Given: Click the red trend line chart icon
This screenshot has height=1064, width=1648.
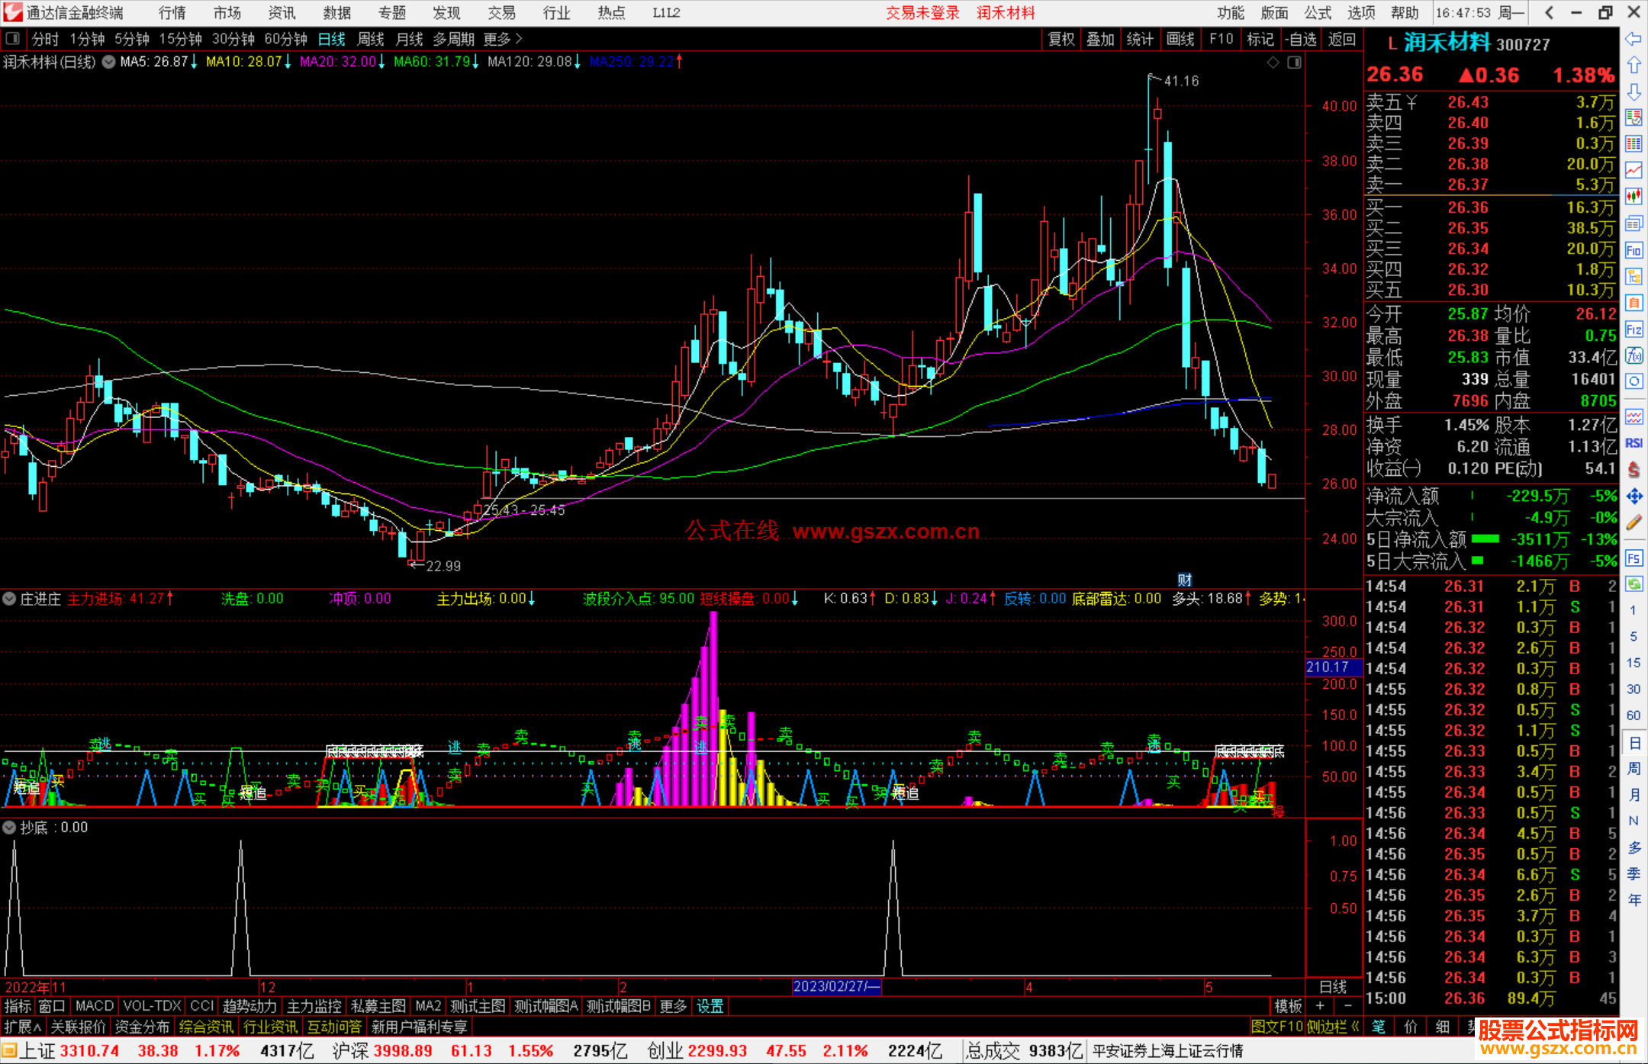Looking at the screenshot, I should tap(1634, 169).
